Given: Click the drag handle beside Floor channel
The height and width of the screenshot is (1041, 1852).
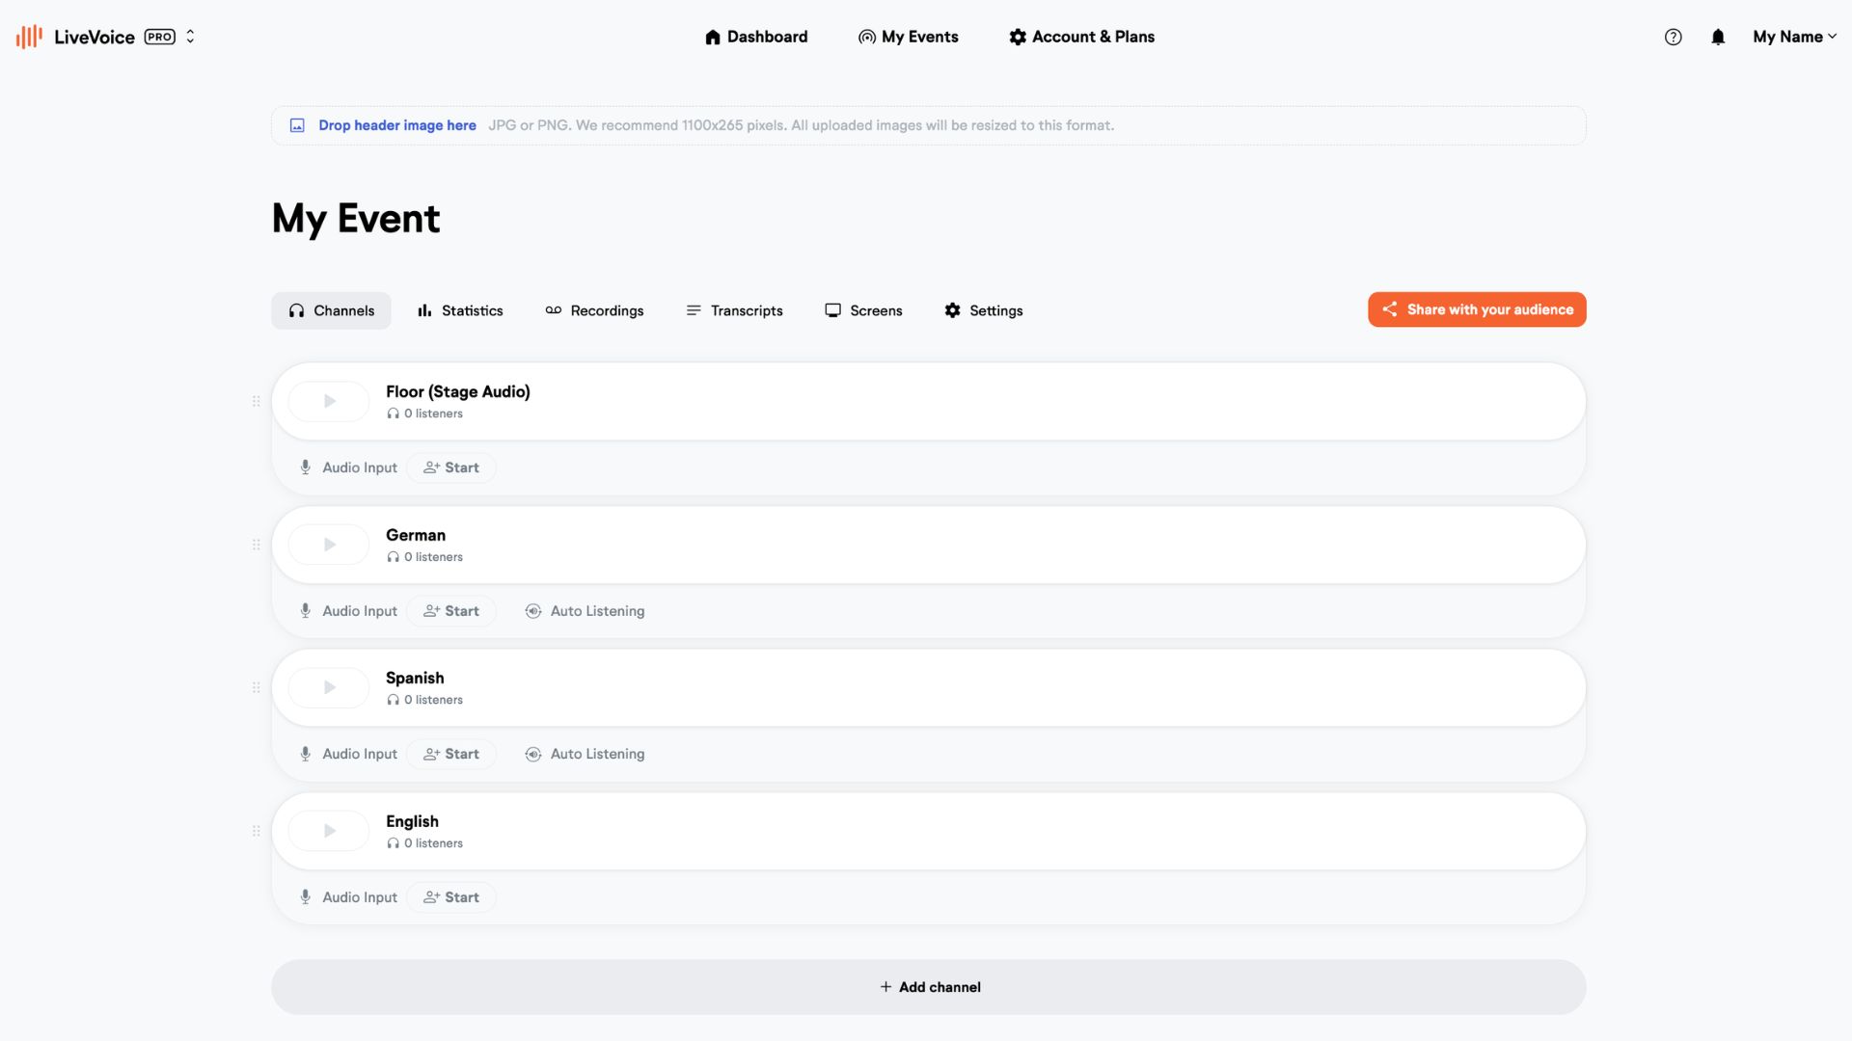Looking at the screenshot, I should (x=256, y=401).
